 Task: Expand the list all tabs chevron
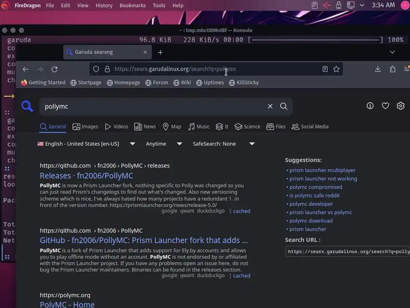[392, 52]
